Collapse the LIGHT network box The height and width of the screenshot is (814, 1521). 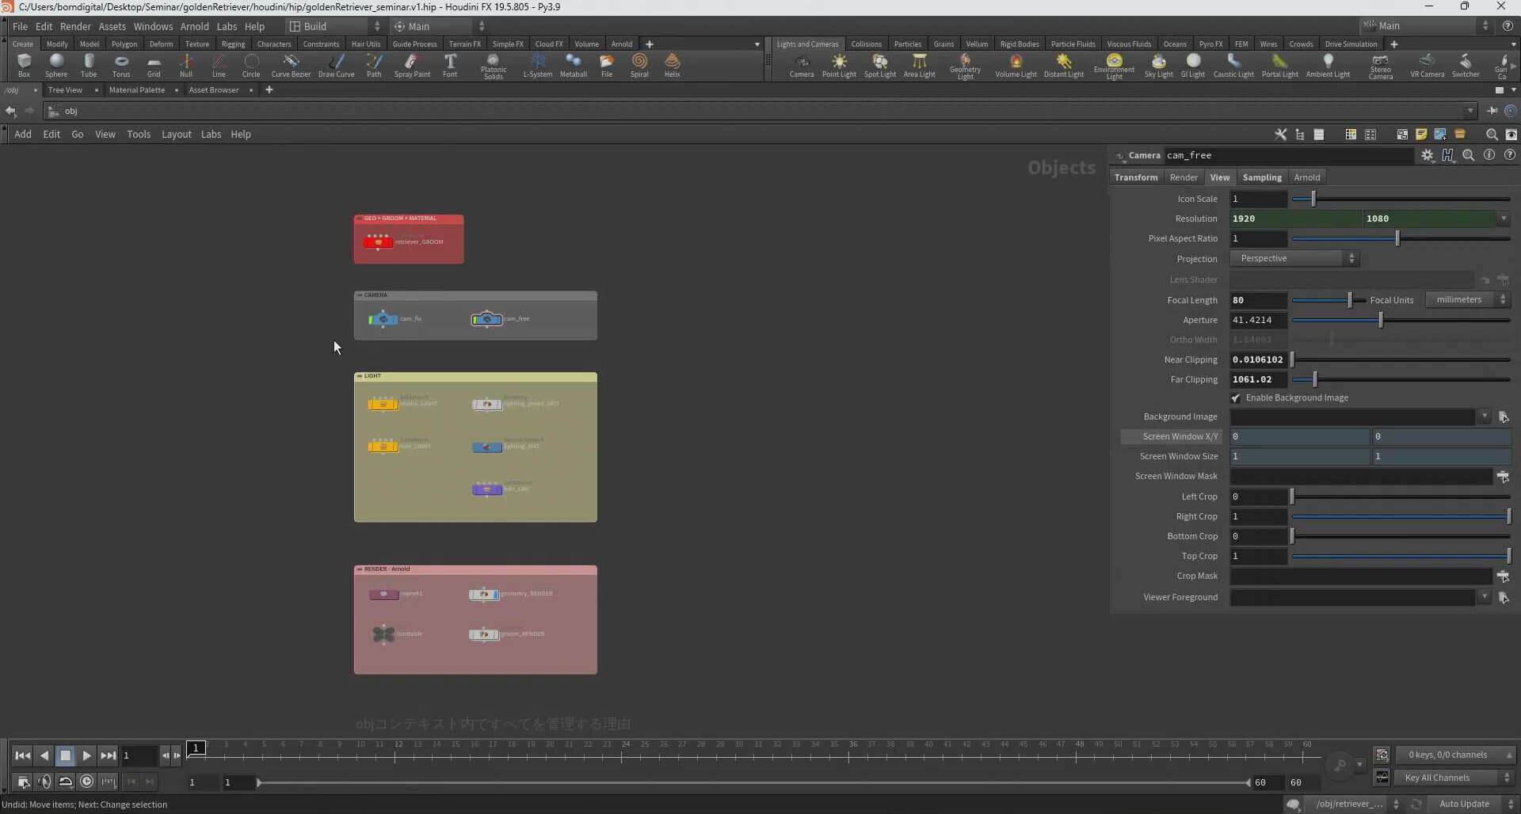pyautogui.click(x=360, y=376)
